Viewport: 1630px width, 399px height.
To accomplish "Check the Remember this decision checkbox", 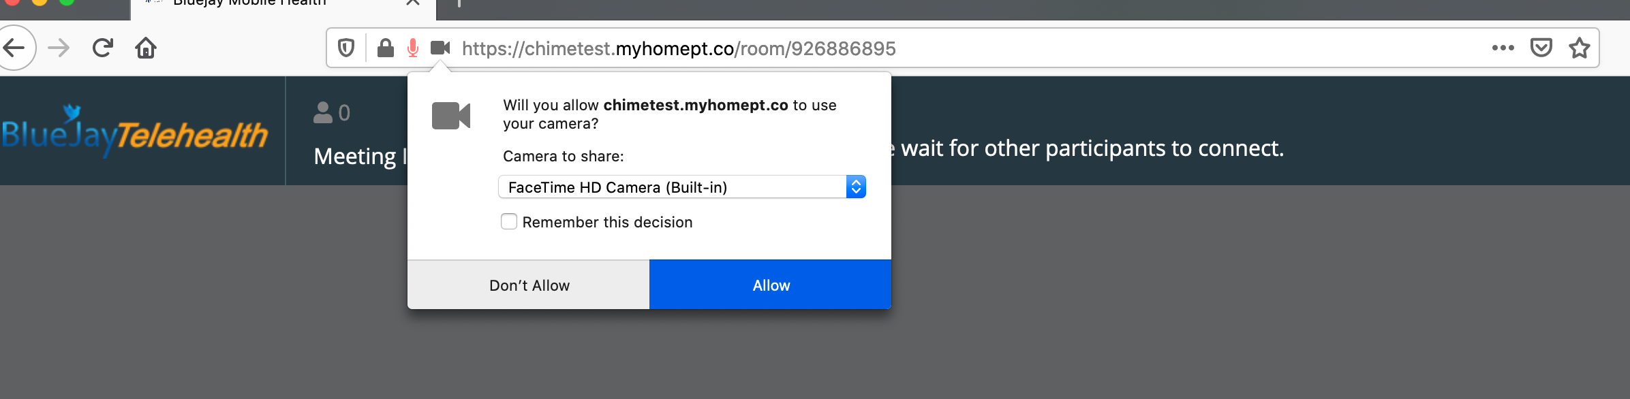I will (509, 221).
